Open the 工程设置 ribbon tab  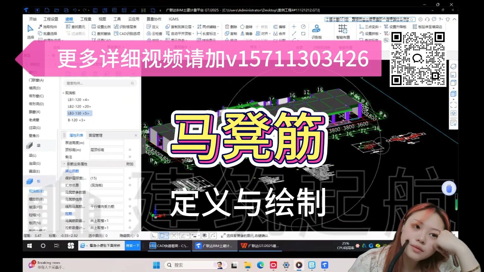coord(51,19)
